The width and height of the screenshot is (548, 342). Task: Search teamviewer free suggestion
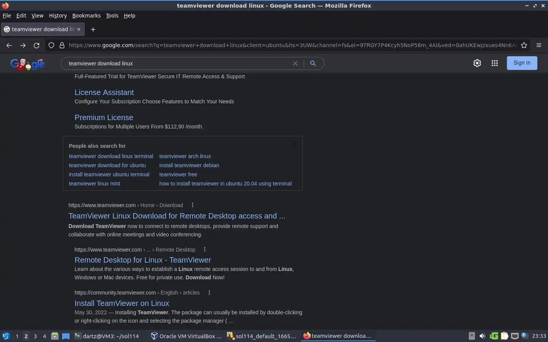(178, 174)
